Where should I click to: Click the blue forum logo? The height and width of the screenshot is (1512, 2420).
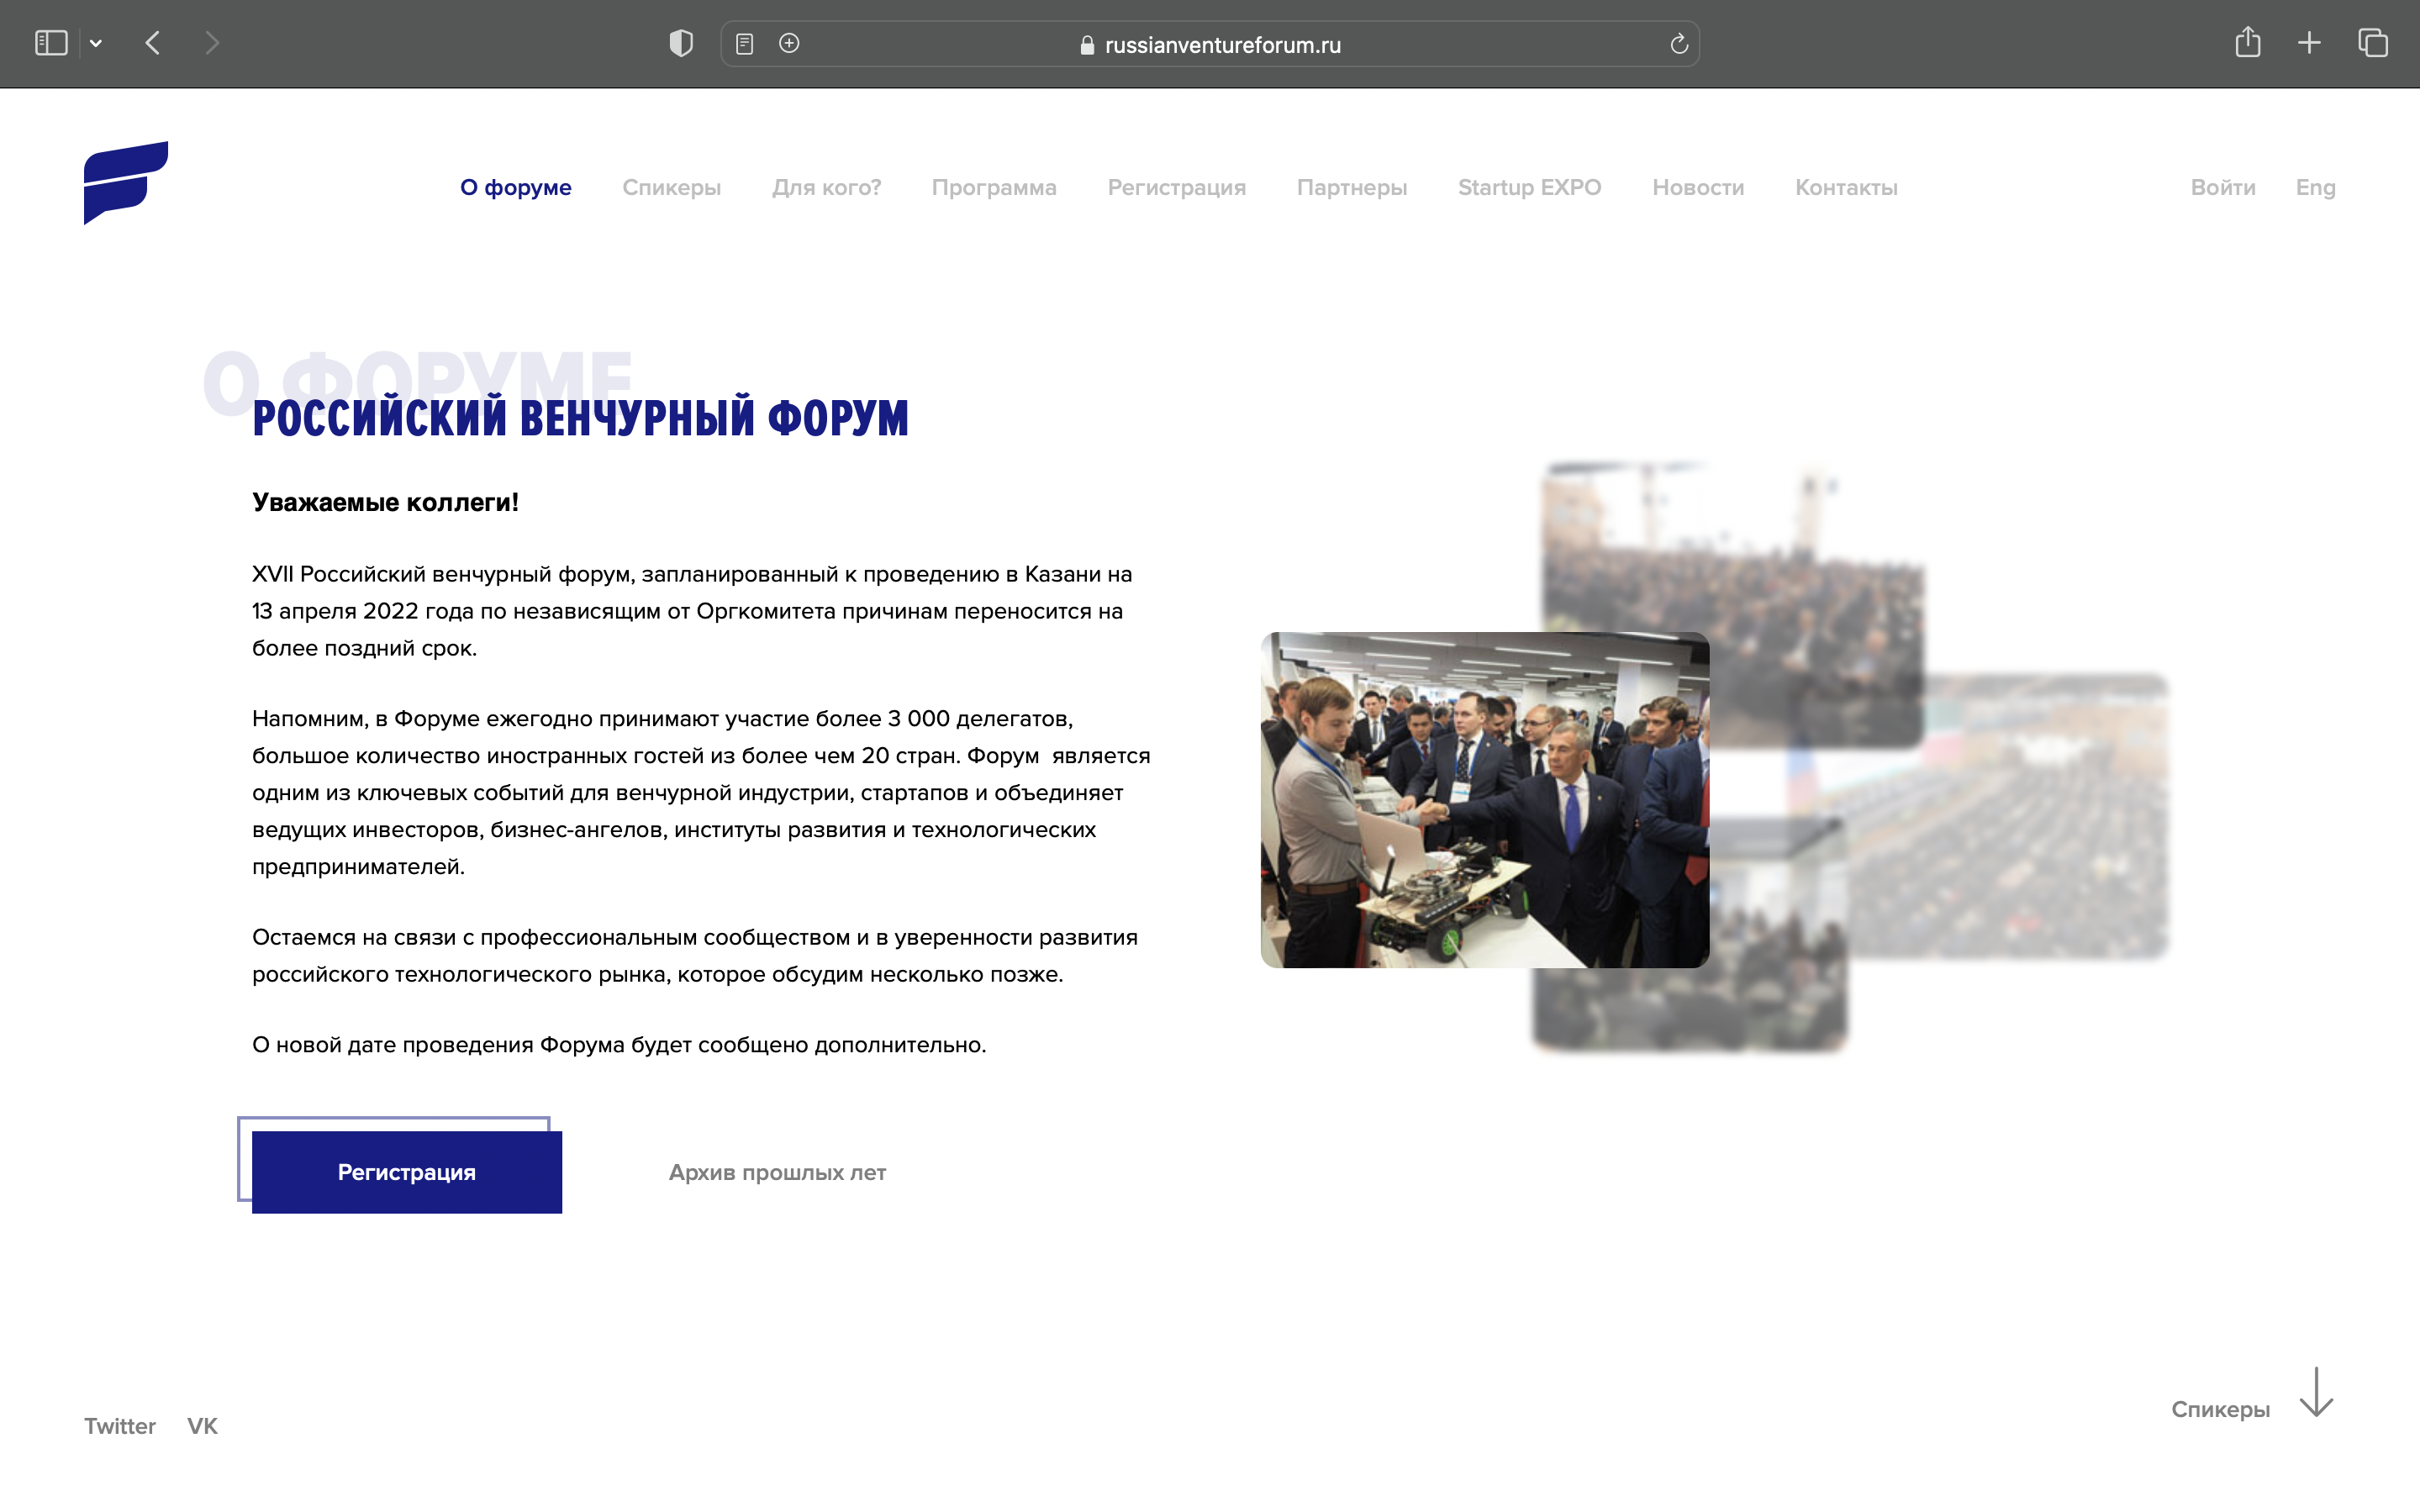coord(126,183)
